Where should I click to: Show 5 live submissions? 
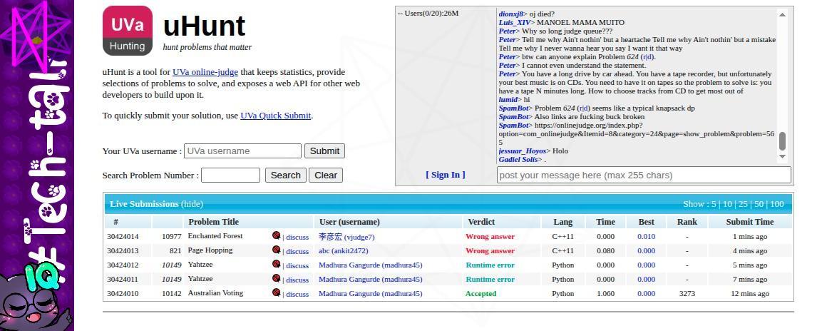(714, 204)
